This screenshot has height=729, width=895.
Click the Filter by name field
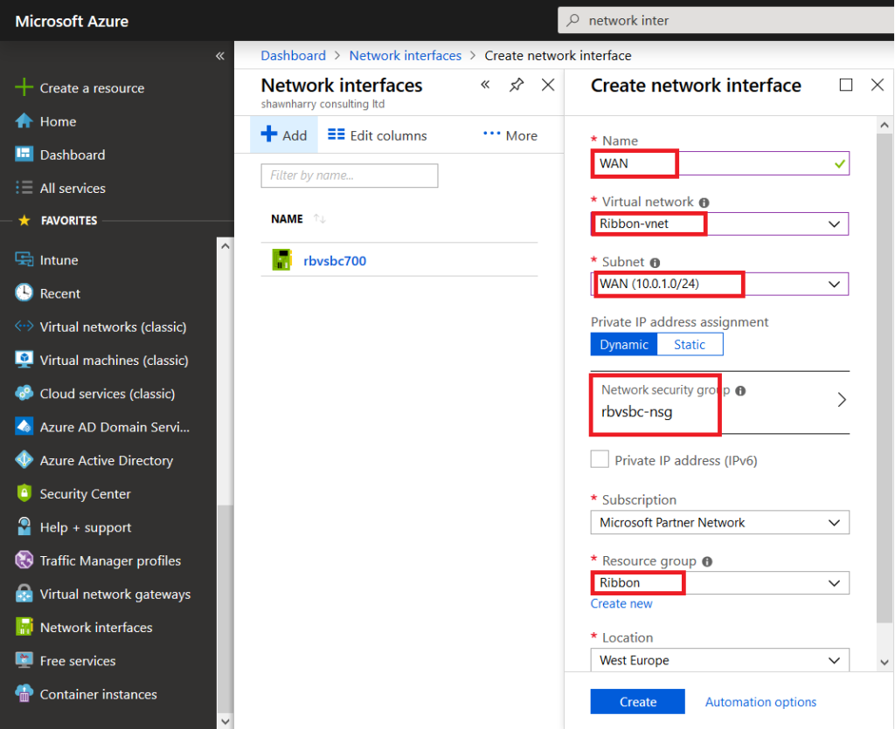click(x=349, y=175)
